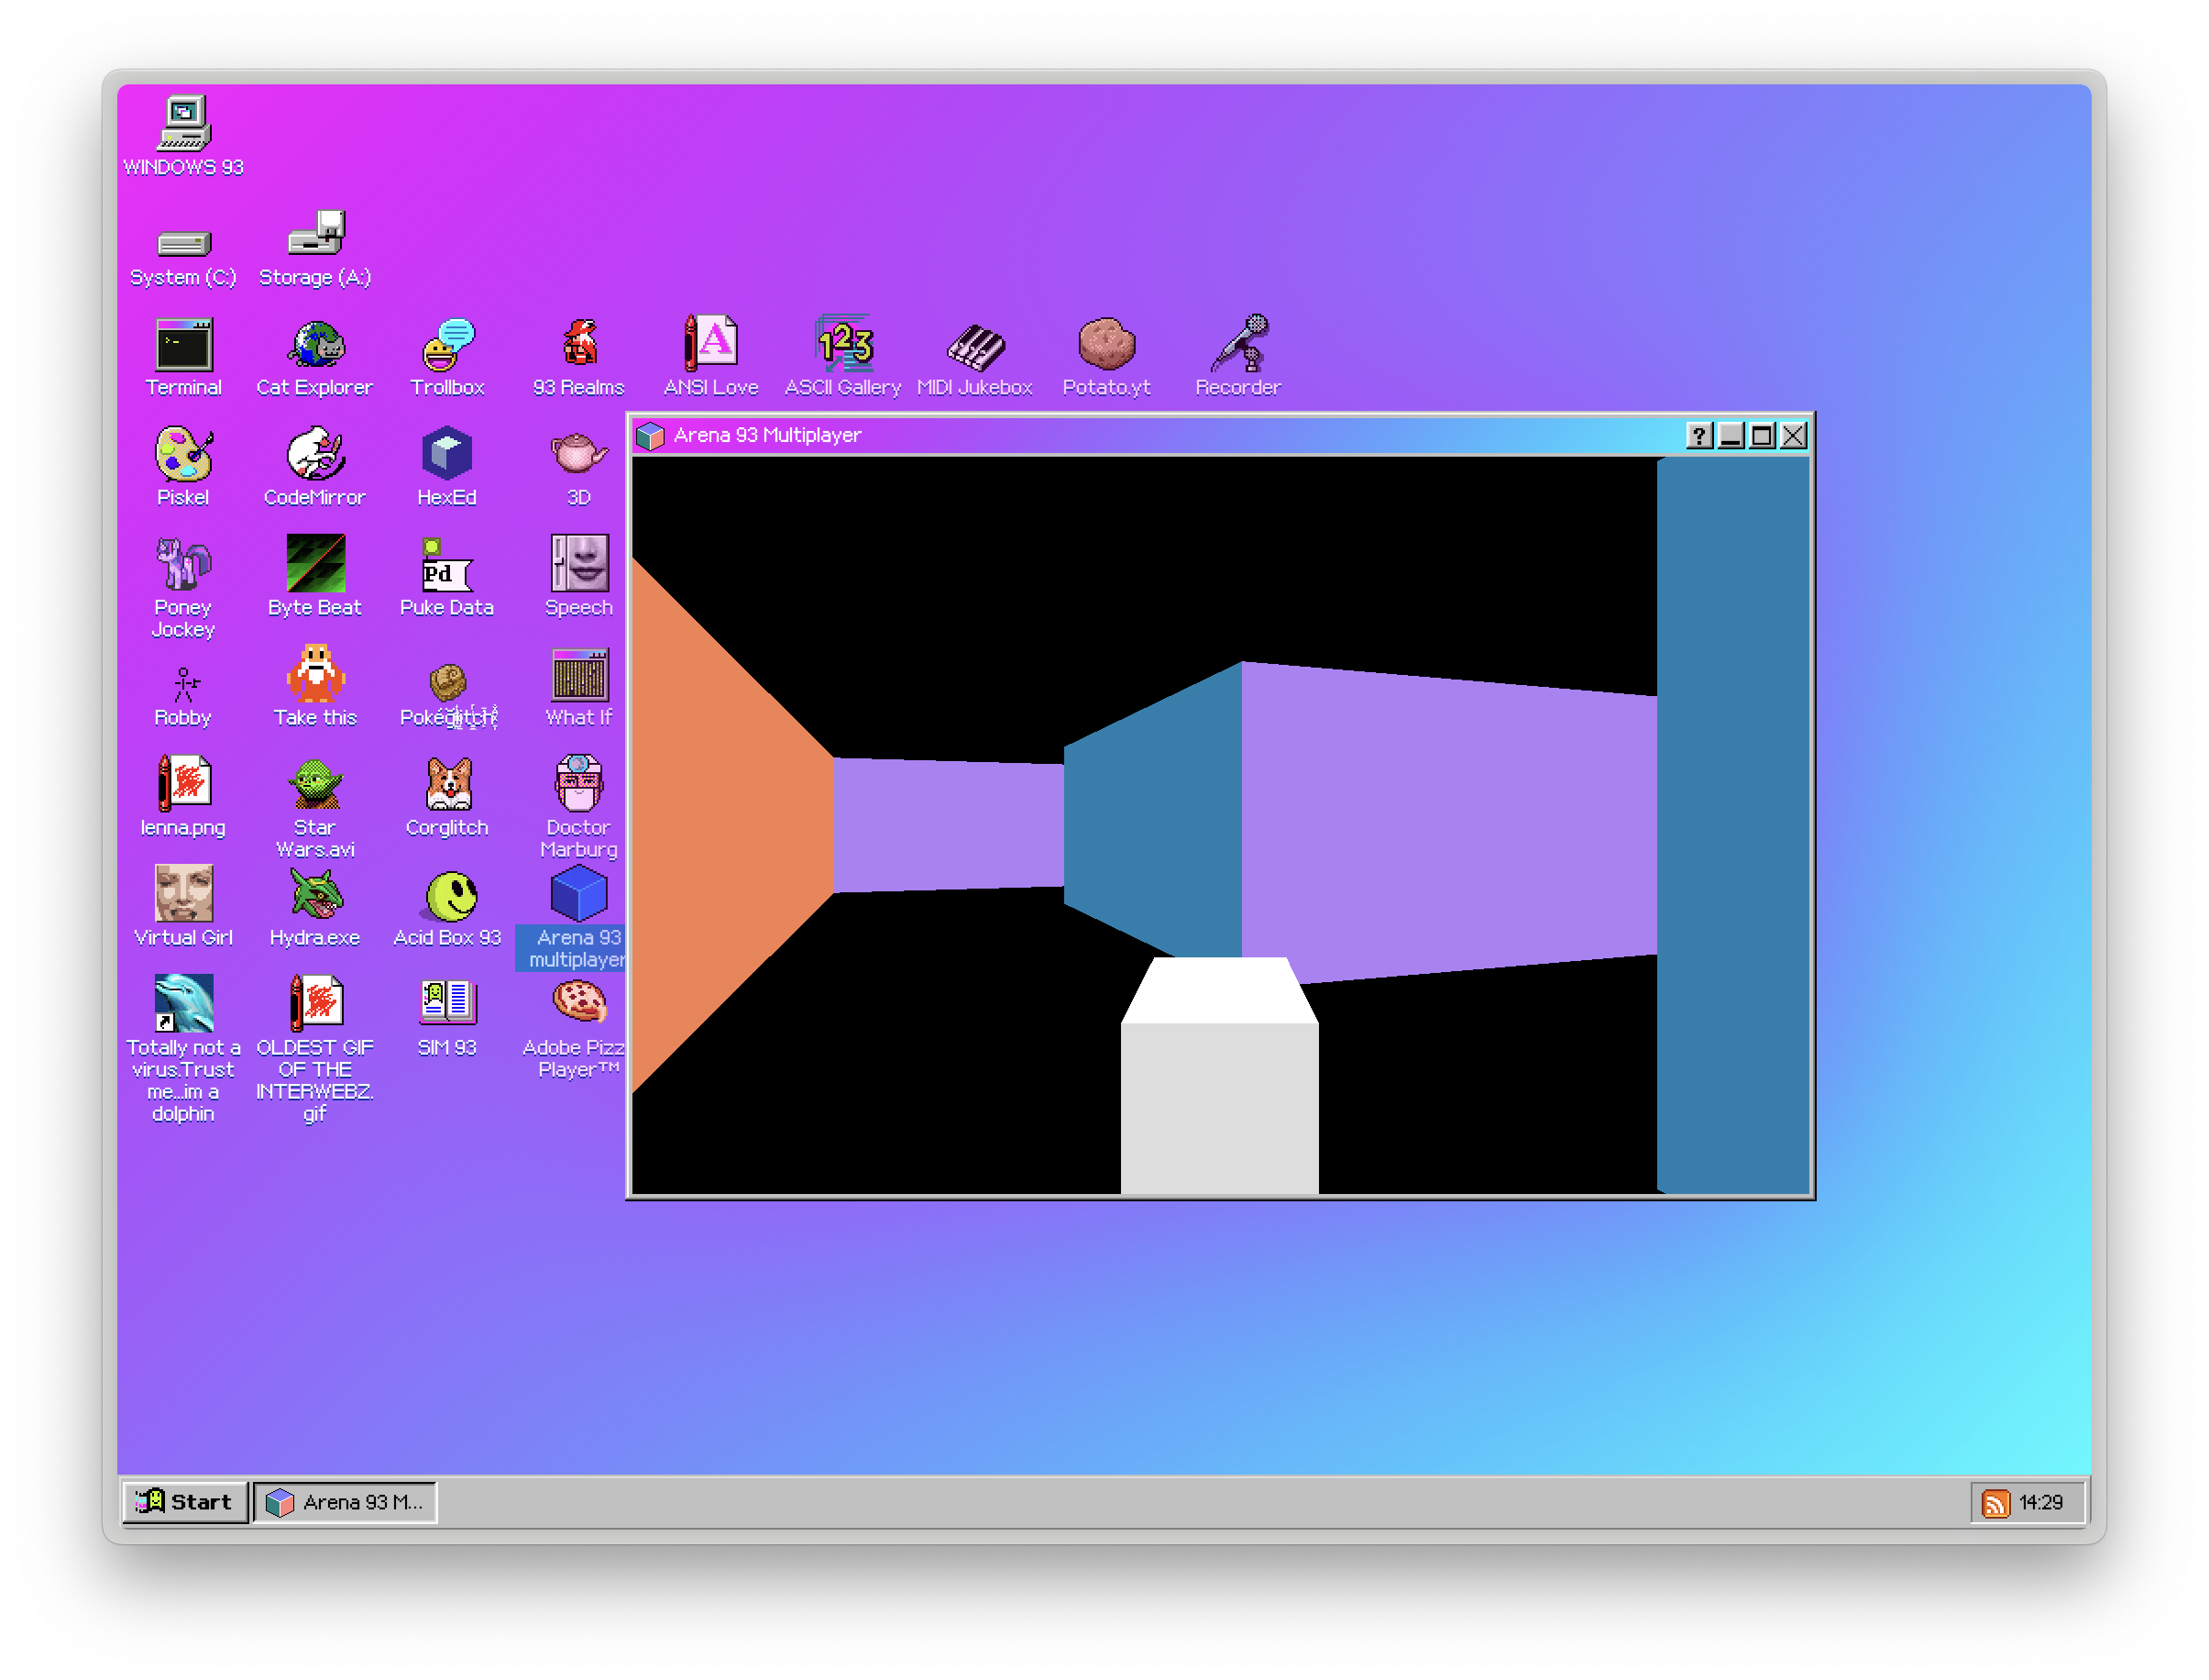Select the Recorder microphone icon
The image size is (2209, 1680).
(1238, 346)
